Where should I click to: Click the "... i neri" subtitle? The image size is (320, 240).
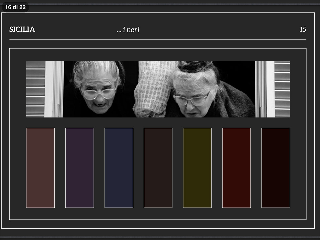pyautogui.click(x=128, y=30)
